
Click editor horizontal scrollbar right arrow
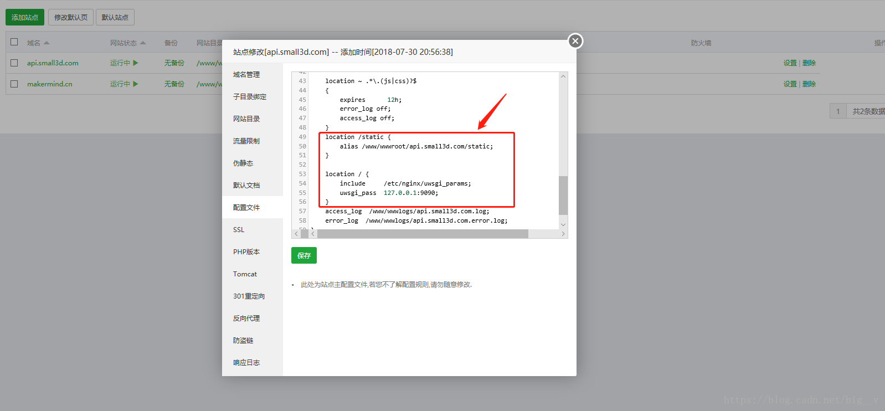point(563,234)
